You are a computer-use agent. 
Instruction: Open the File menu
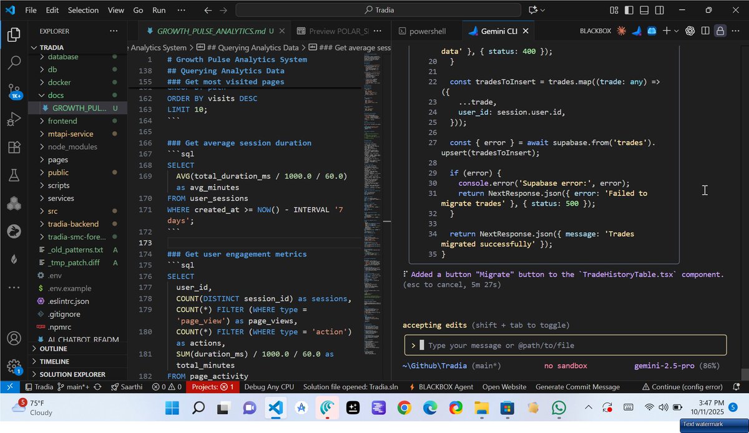31,10
